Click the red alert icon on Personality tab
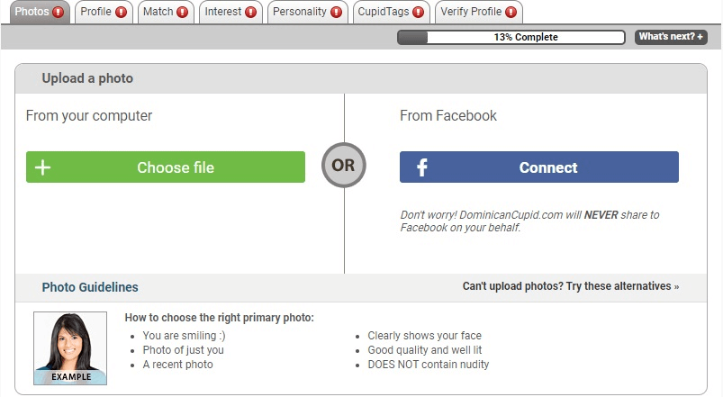 click(x=336, y=12)
